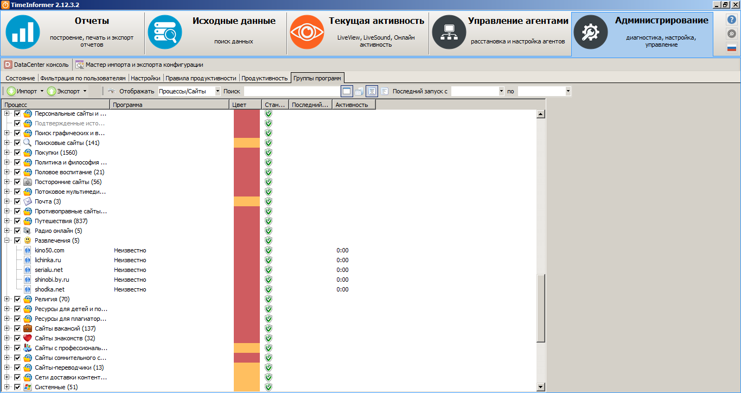Image resolution: width=741 pixels, height=393 pixels.
Task: Sort by the Процесс column header
Action: [x=55, y=105]
